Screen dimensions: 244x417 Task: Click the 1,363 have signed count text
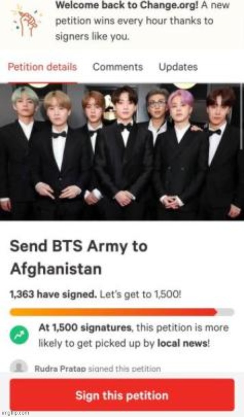click(x=53, y=294)
